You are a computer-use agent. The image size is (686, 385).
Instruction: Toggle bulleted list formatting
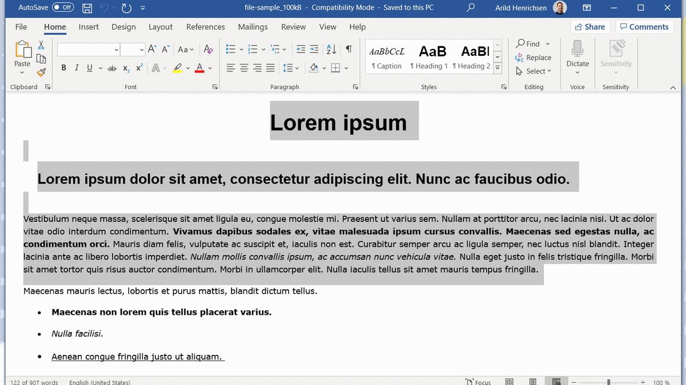pyautogui.click(x=230, y=49)
